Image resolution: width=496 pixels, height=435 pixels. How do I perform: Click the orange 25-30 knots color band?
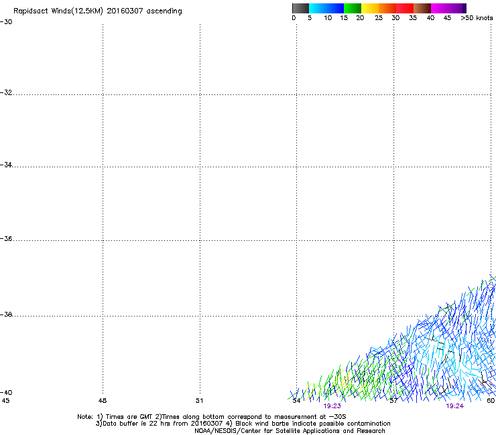[387, 8]
